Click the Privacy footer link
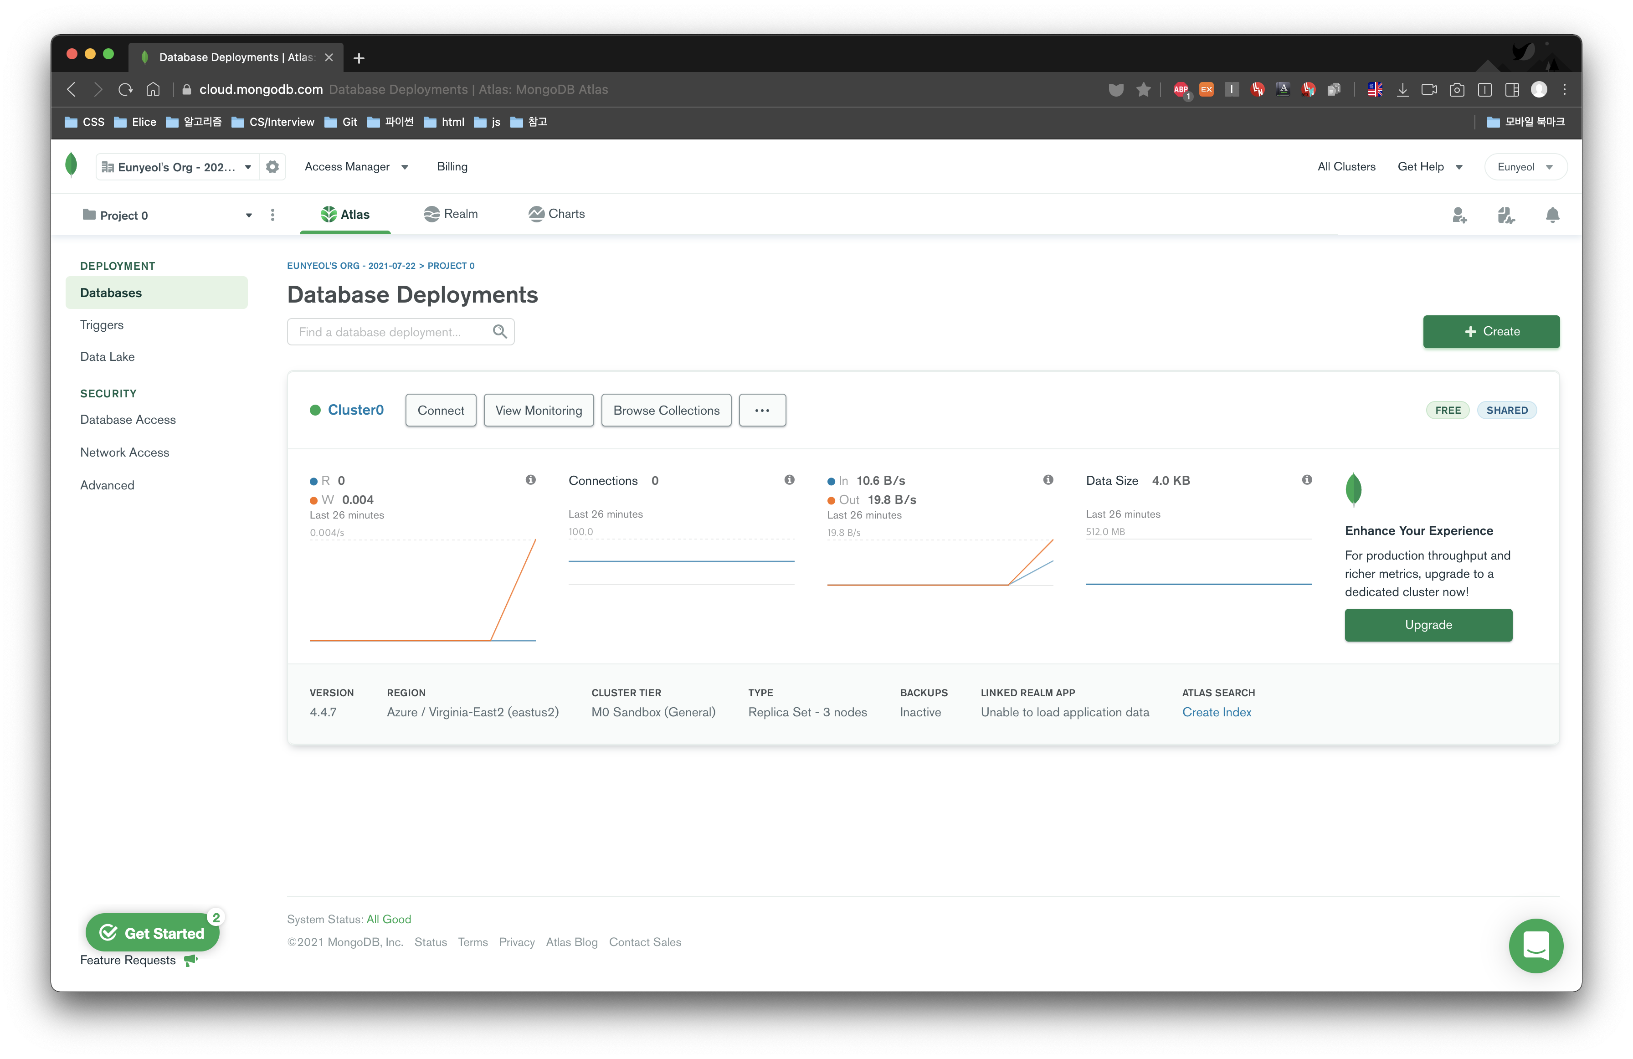Screen dimensions: 1633x1059 (517, 942)
